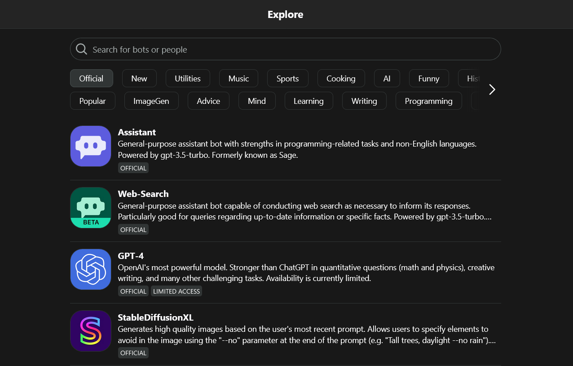Click the StableDiffusionXL description text
This screenshot has height=366, width=573.
[x=307, y=335]
